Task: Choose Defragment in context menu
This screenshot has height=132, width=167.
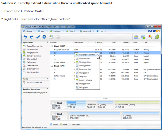Action: click(x=87, y=87)
